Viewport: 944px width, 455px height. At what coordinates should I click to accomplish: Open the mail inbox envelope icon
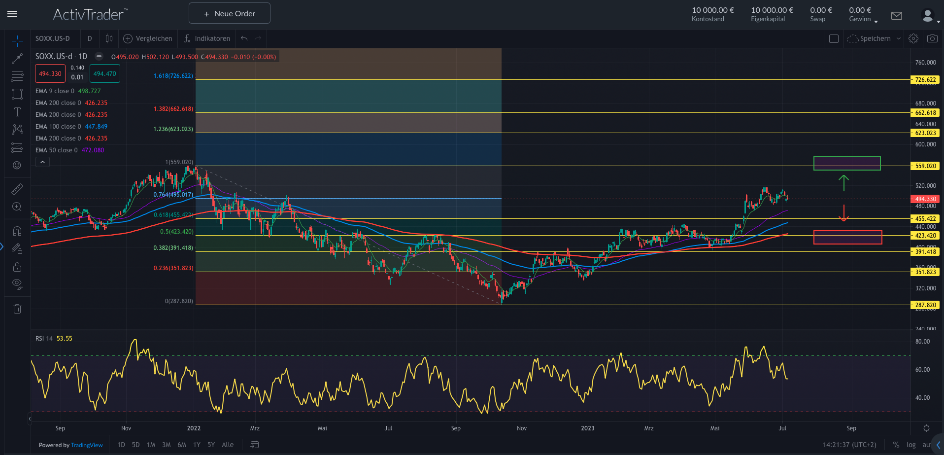897,16
